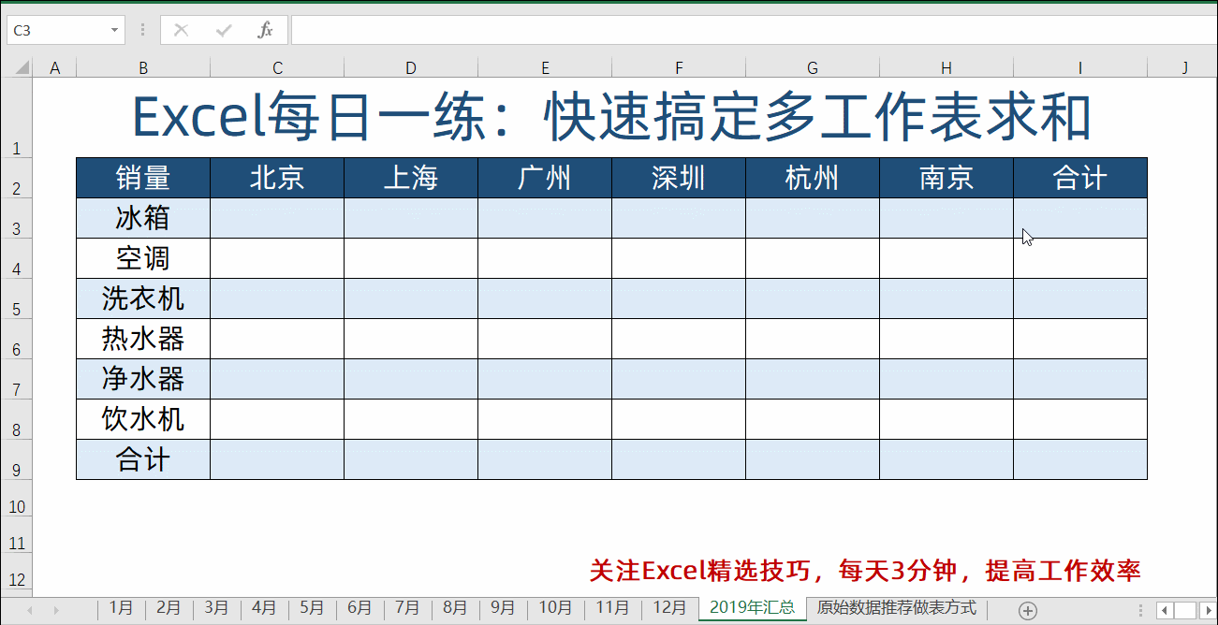The width and height of the screenshot is (1218, 625).
Task: Select the 2019年汇总 sheet tab
Action: (x=753, y=608)
